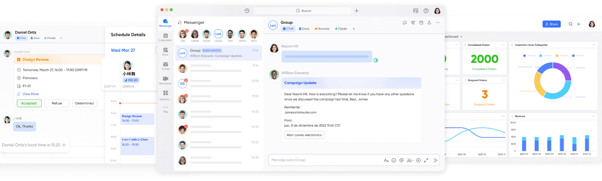Select Amit's avatar in quick contacts
The height and width of the screenshot is (181, 602).
230,34
